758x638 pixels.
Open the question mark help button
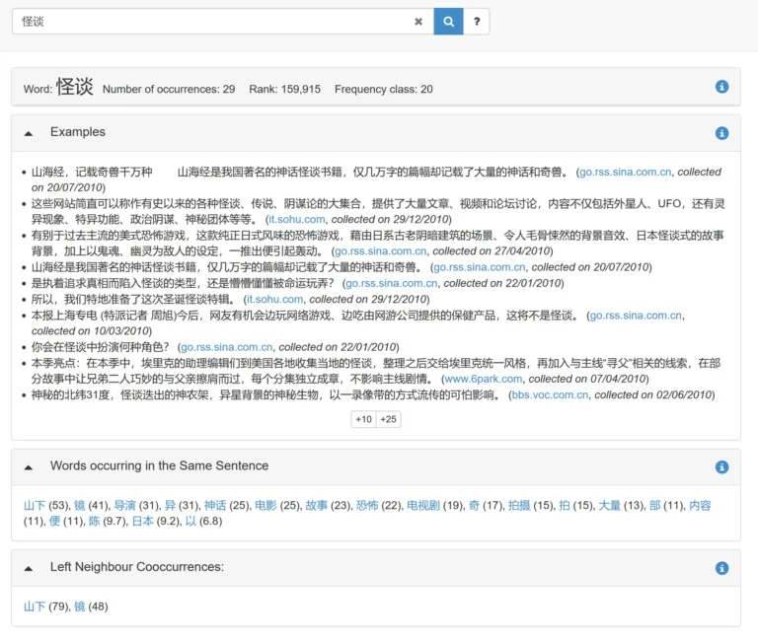click(477, 21)
